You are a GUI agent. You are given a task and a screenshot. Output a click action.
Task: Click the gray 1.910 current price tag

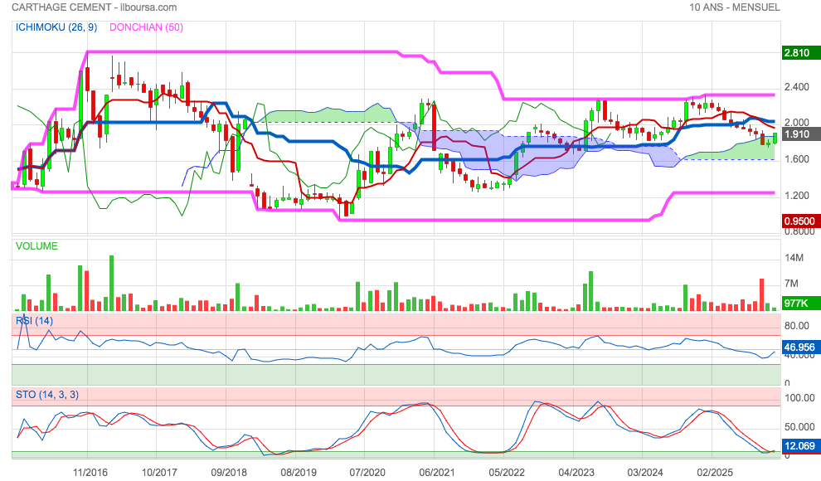(801, 134)
